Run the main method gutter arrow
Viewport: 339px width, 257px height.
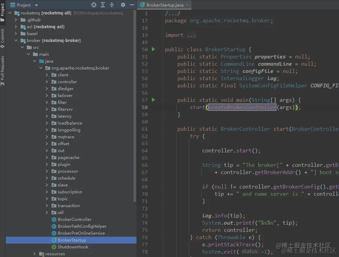point(153,100)
